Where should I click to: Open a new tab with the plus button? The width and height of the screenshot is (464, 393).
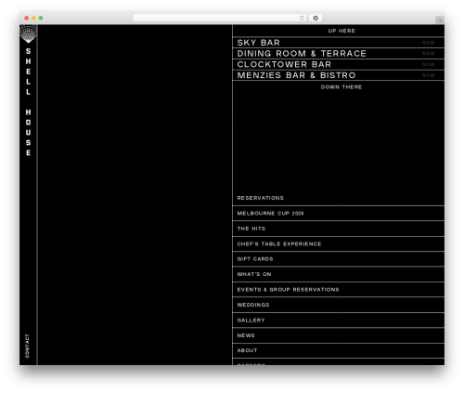[440, 20]
